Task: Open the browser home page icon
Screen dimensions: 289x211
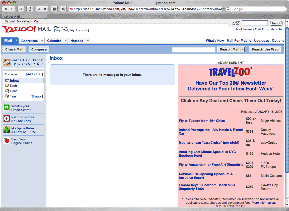Action: tap(30, 9)
